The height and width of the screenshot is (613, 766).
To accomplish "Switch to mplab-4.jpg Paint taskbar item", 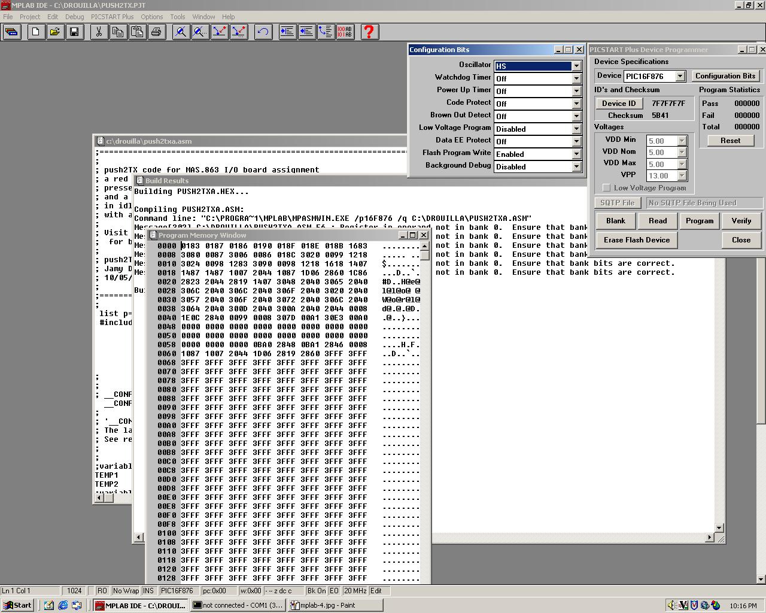I will click(335, 605).
